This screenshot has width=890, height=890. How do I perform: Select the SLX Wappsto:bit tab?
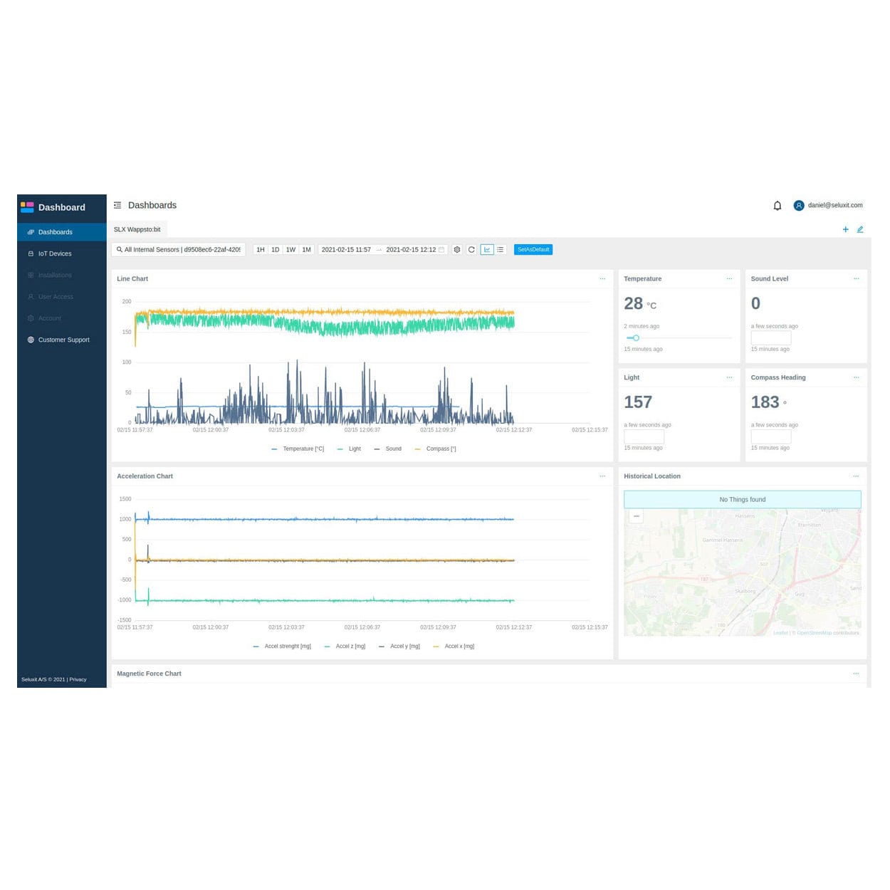coord(137,229)
